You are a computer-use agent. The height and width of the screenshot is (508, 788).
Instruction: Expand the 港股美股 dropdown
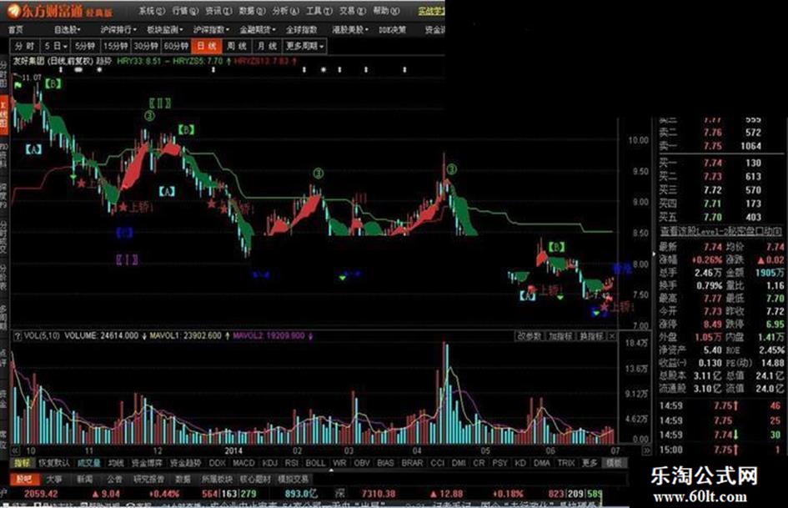pyautogui.click(x=350, y=30)
